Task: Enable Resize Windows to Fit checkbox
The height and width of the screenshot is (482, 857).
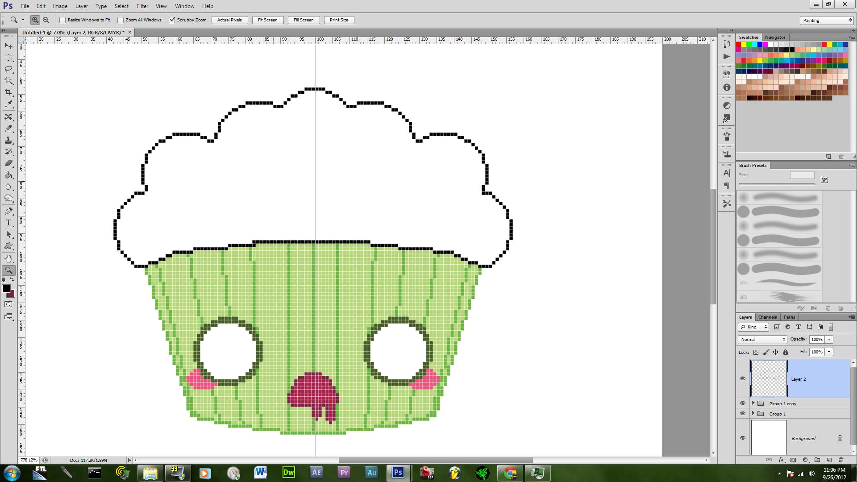Action: tap(62, 20)
